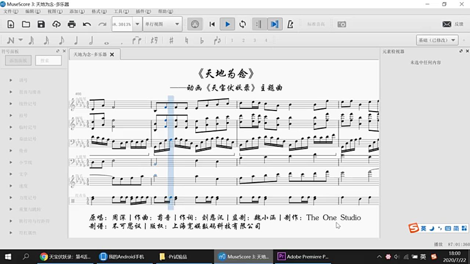This screenshot has width=470, height=264.
Task: Open the 添加 menu
Action: coord(77,11)
